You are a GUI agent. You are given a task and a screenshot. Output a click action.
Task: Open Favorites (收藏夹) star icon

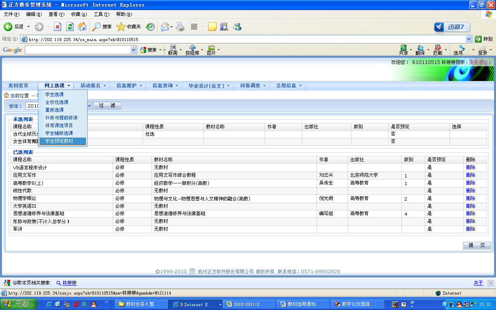pyautogui.click(x=121, y=27)
